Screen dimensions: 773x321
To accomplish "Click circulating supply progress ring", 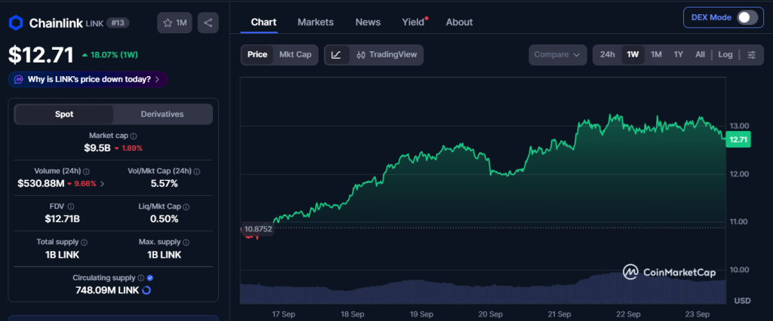I will pos(146,290).
